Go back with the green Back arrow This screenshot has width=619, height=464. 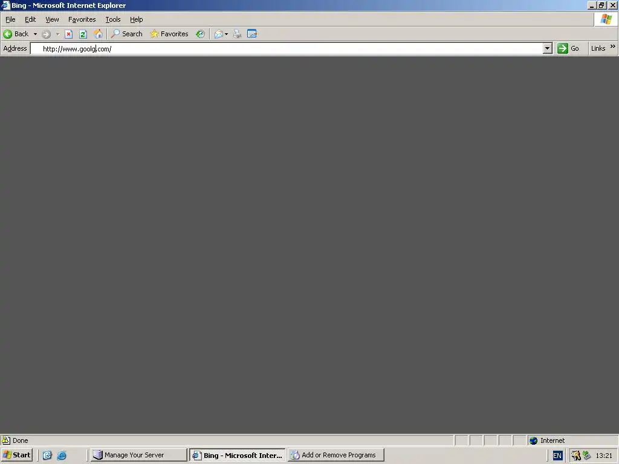(16, 34)
